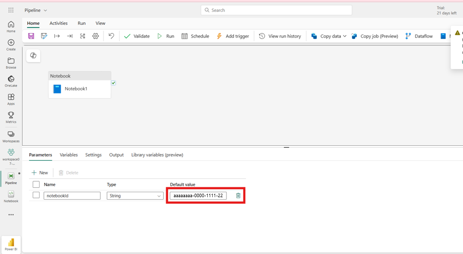Image resolution: width=463 pixels, height=254 pixels.
Task: Edit the notebookId name field
Action: [x=72, y=196]
